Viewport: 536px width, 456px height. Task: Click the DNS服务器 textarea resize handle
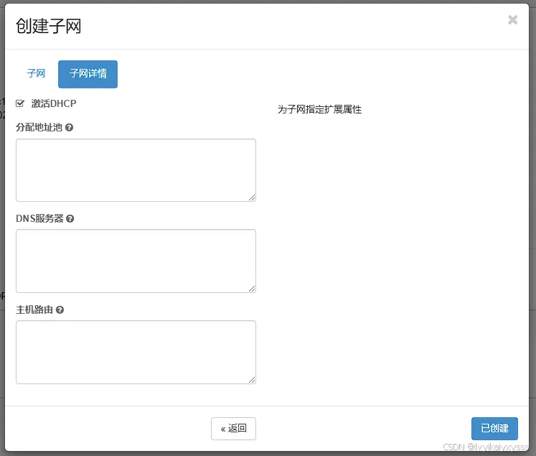tap(252, 289)
